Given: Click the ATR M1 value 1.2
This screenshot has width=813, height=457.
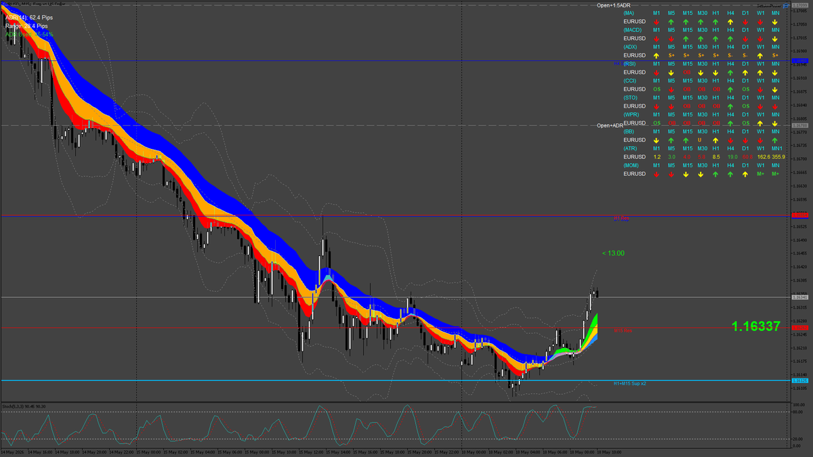Looking at the screenshot, I should (656, 157).
